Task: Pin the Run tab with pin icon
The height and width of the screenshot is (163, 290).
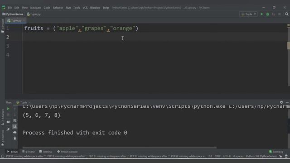Action: point(8,129)
